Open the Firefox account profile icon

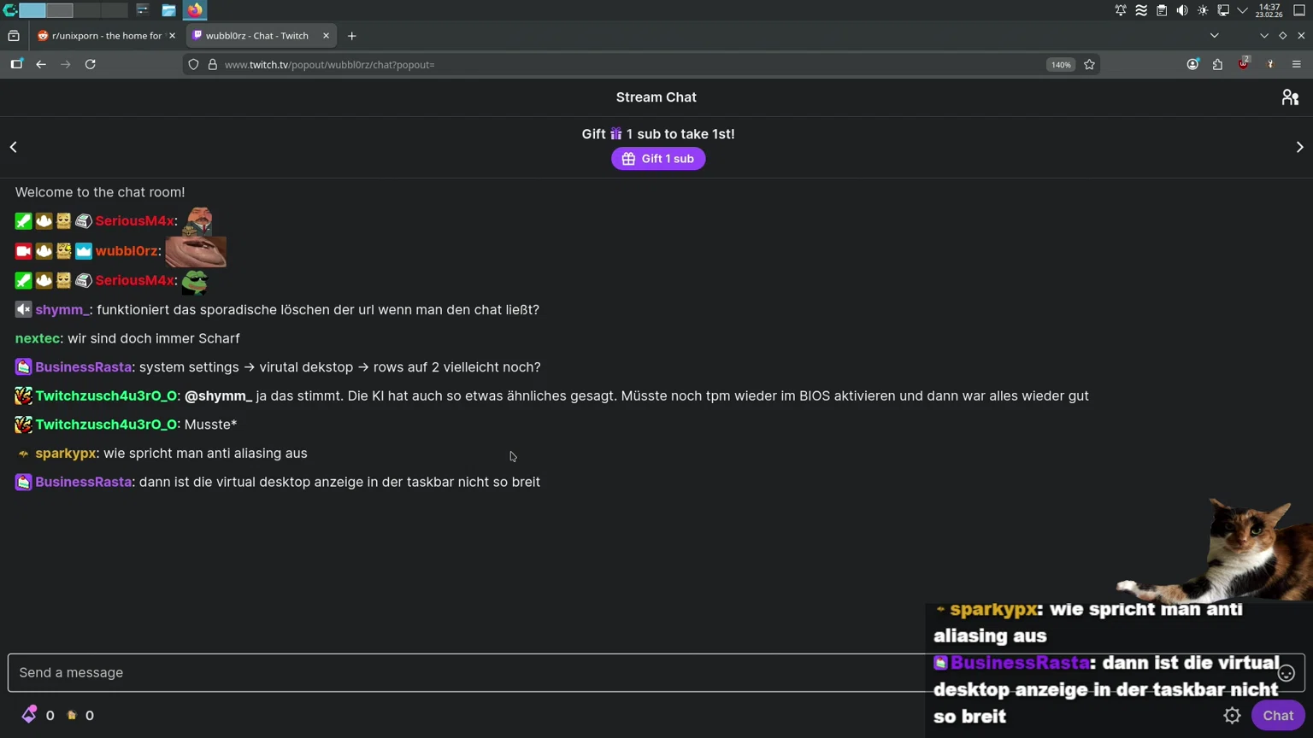pos(1192,64)
